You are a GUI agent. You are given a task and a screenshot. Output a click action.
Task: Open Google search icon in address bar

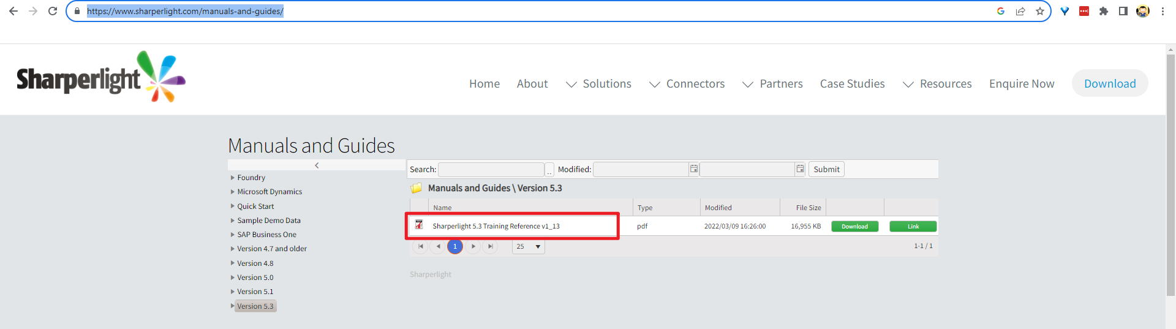click(1001, 11)
